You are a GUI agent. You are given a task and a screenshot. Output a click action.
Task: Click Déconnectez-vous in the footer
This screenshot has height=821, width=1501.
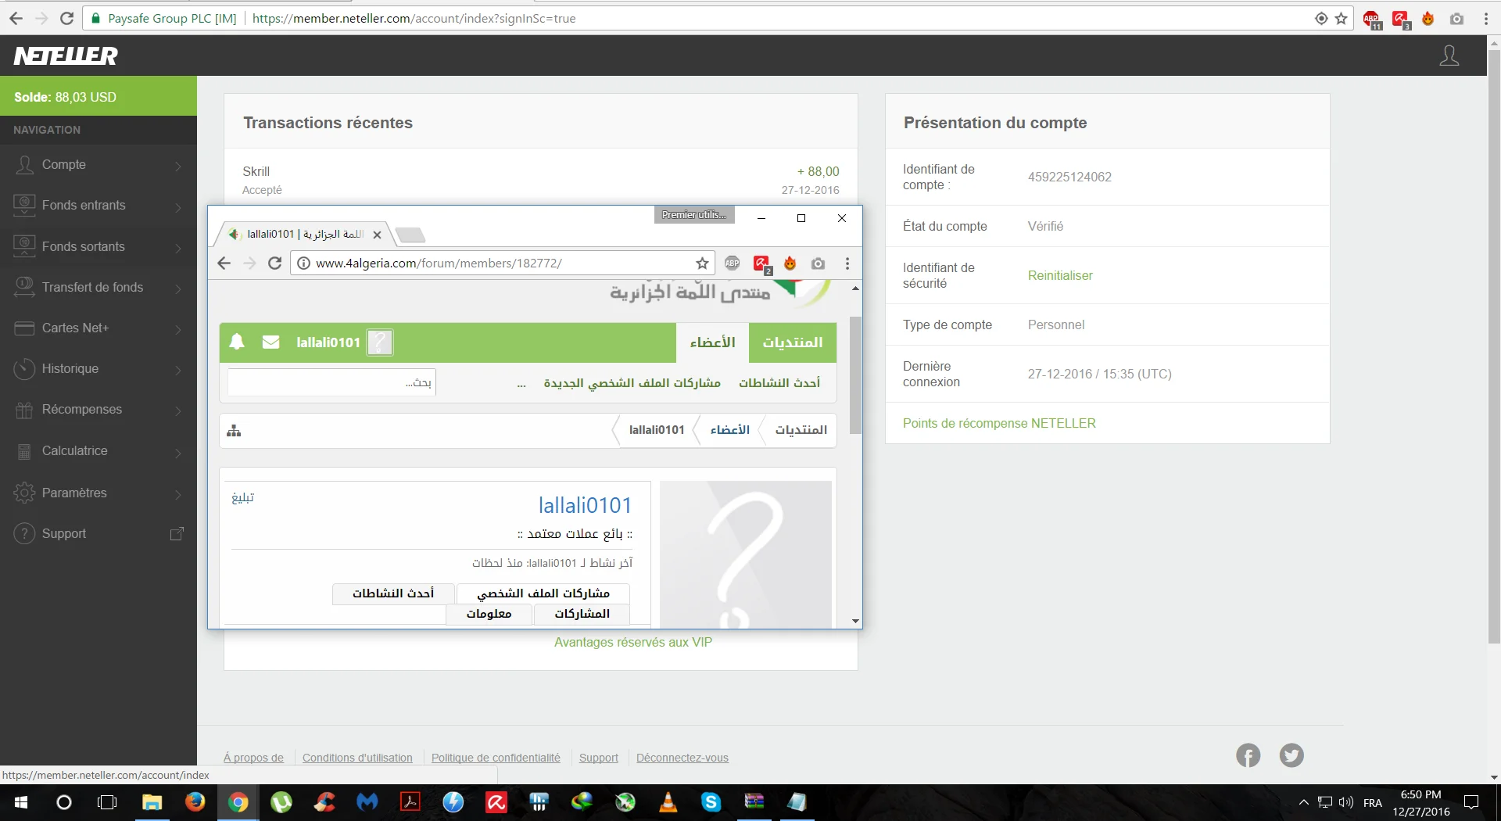pos(682,758)
